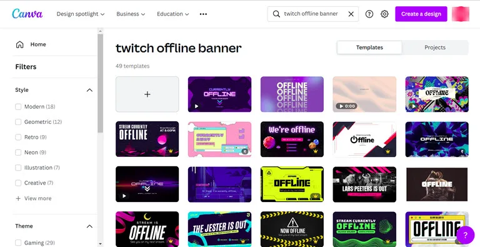Open the Stream Is Offline moon template

pos(147,229)
